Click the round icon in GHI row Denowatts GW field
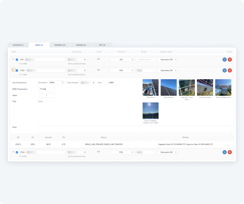 [x=176, y=60]
